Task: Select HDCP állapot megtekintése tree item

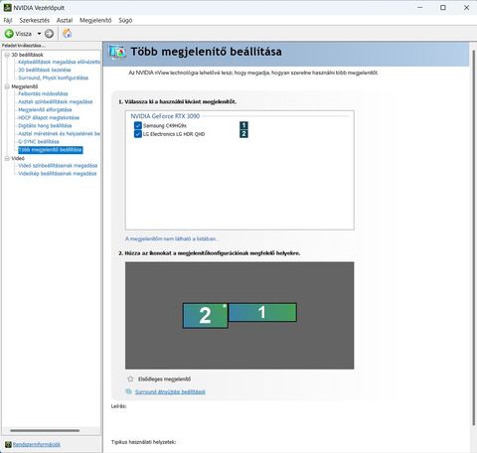Action: 49,117
